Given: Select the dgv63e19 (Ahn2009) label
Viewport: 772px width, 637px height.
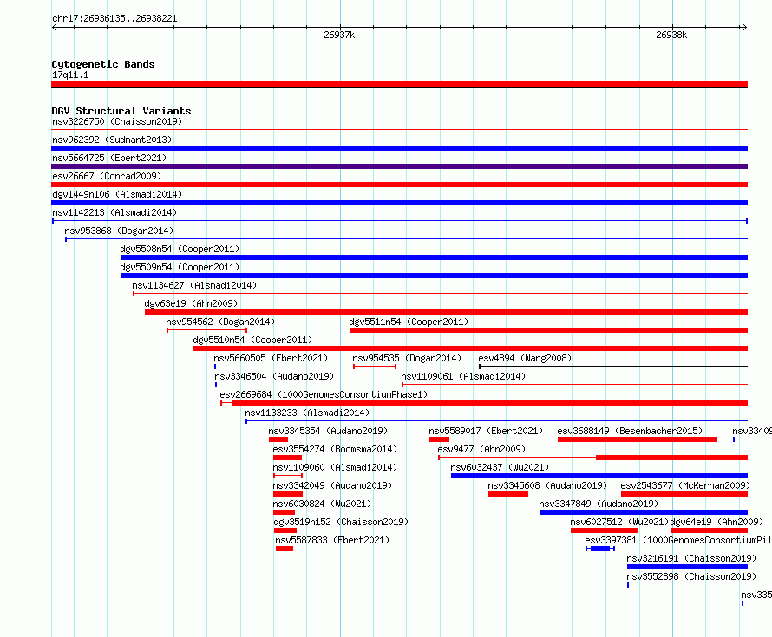Looking at the screenshot, I should click(191, 303).
